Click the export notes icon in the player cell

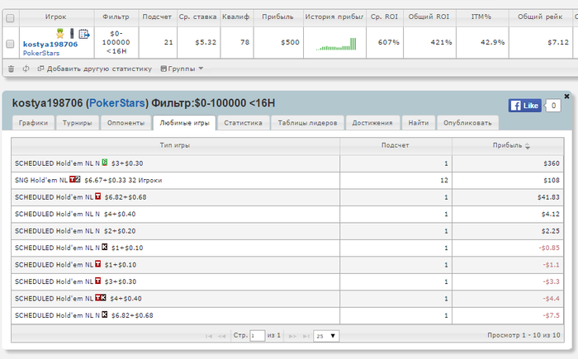[x=84, y=35]
